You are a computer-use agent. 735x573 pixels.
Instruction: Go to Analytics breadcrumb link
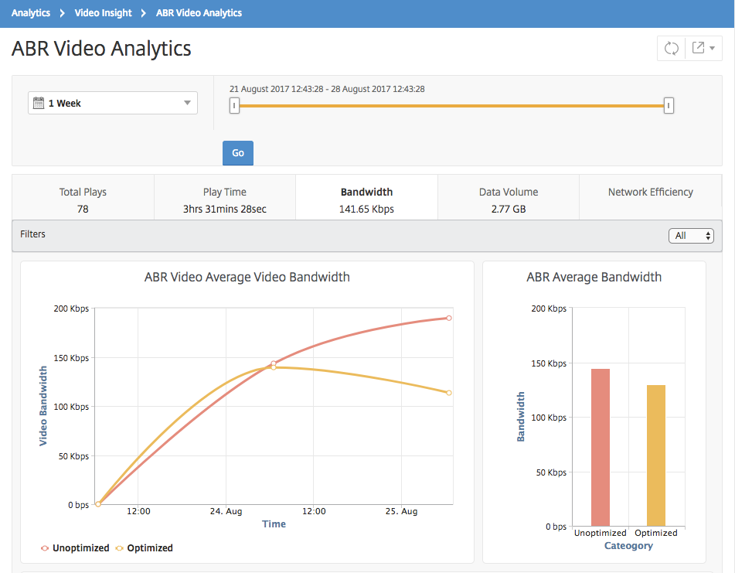click(31, 13)
